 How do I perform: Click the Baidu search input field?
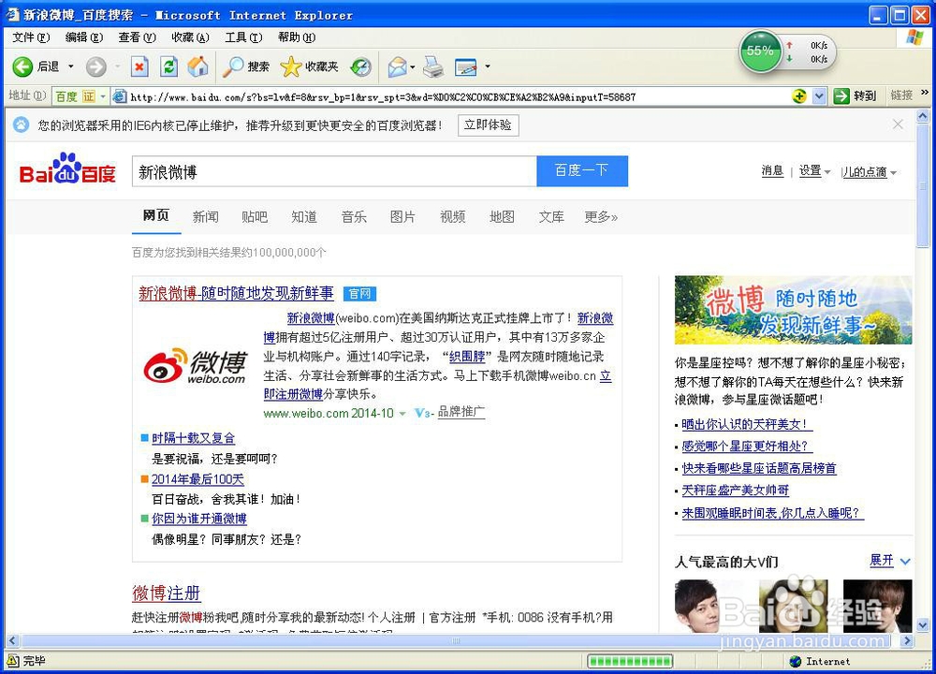tap(334, 171)
